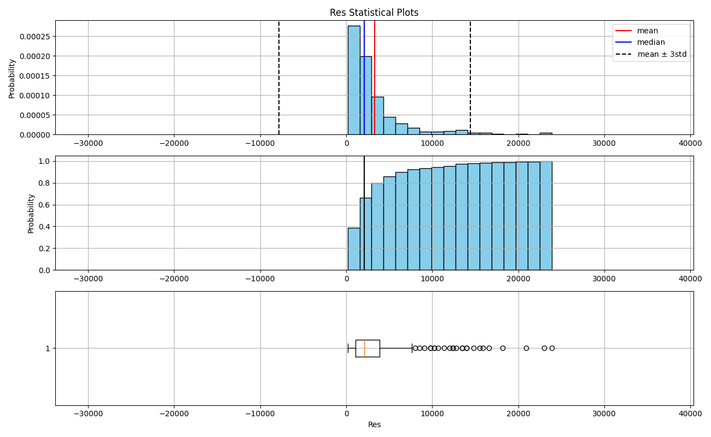This screenshot has width=711, height=437.
Task: Click the "40000" x-tick under the boxplot
Action: (x=690, y=414)
